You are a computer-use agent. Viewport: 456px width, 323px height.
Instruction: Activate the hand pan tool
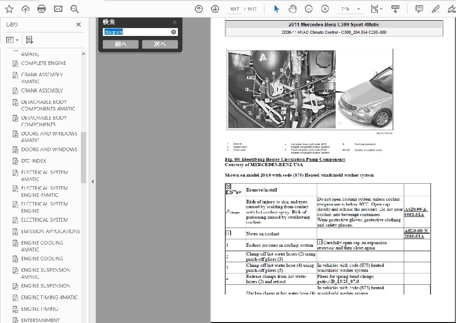click(292, 9)
